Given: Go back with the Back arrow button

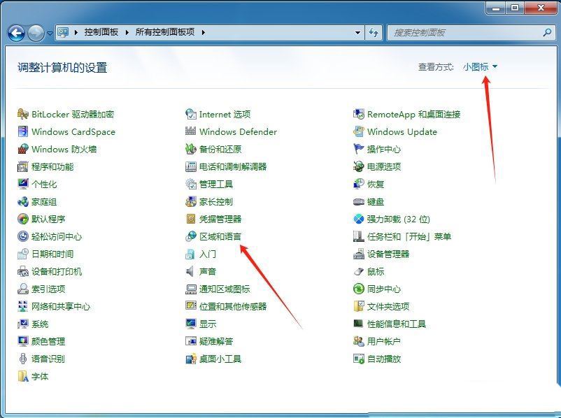Looking at the screenshot, I should pos(16,34).
